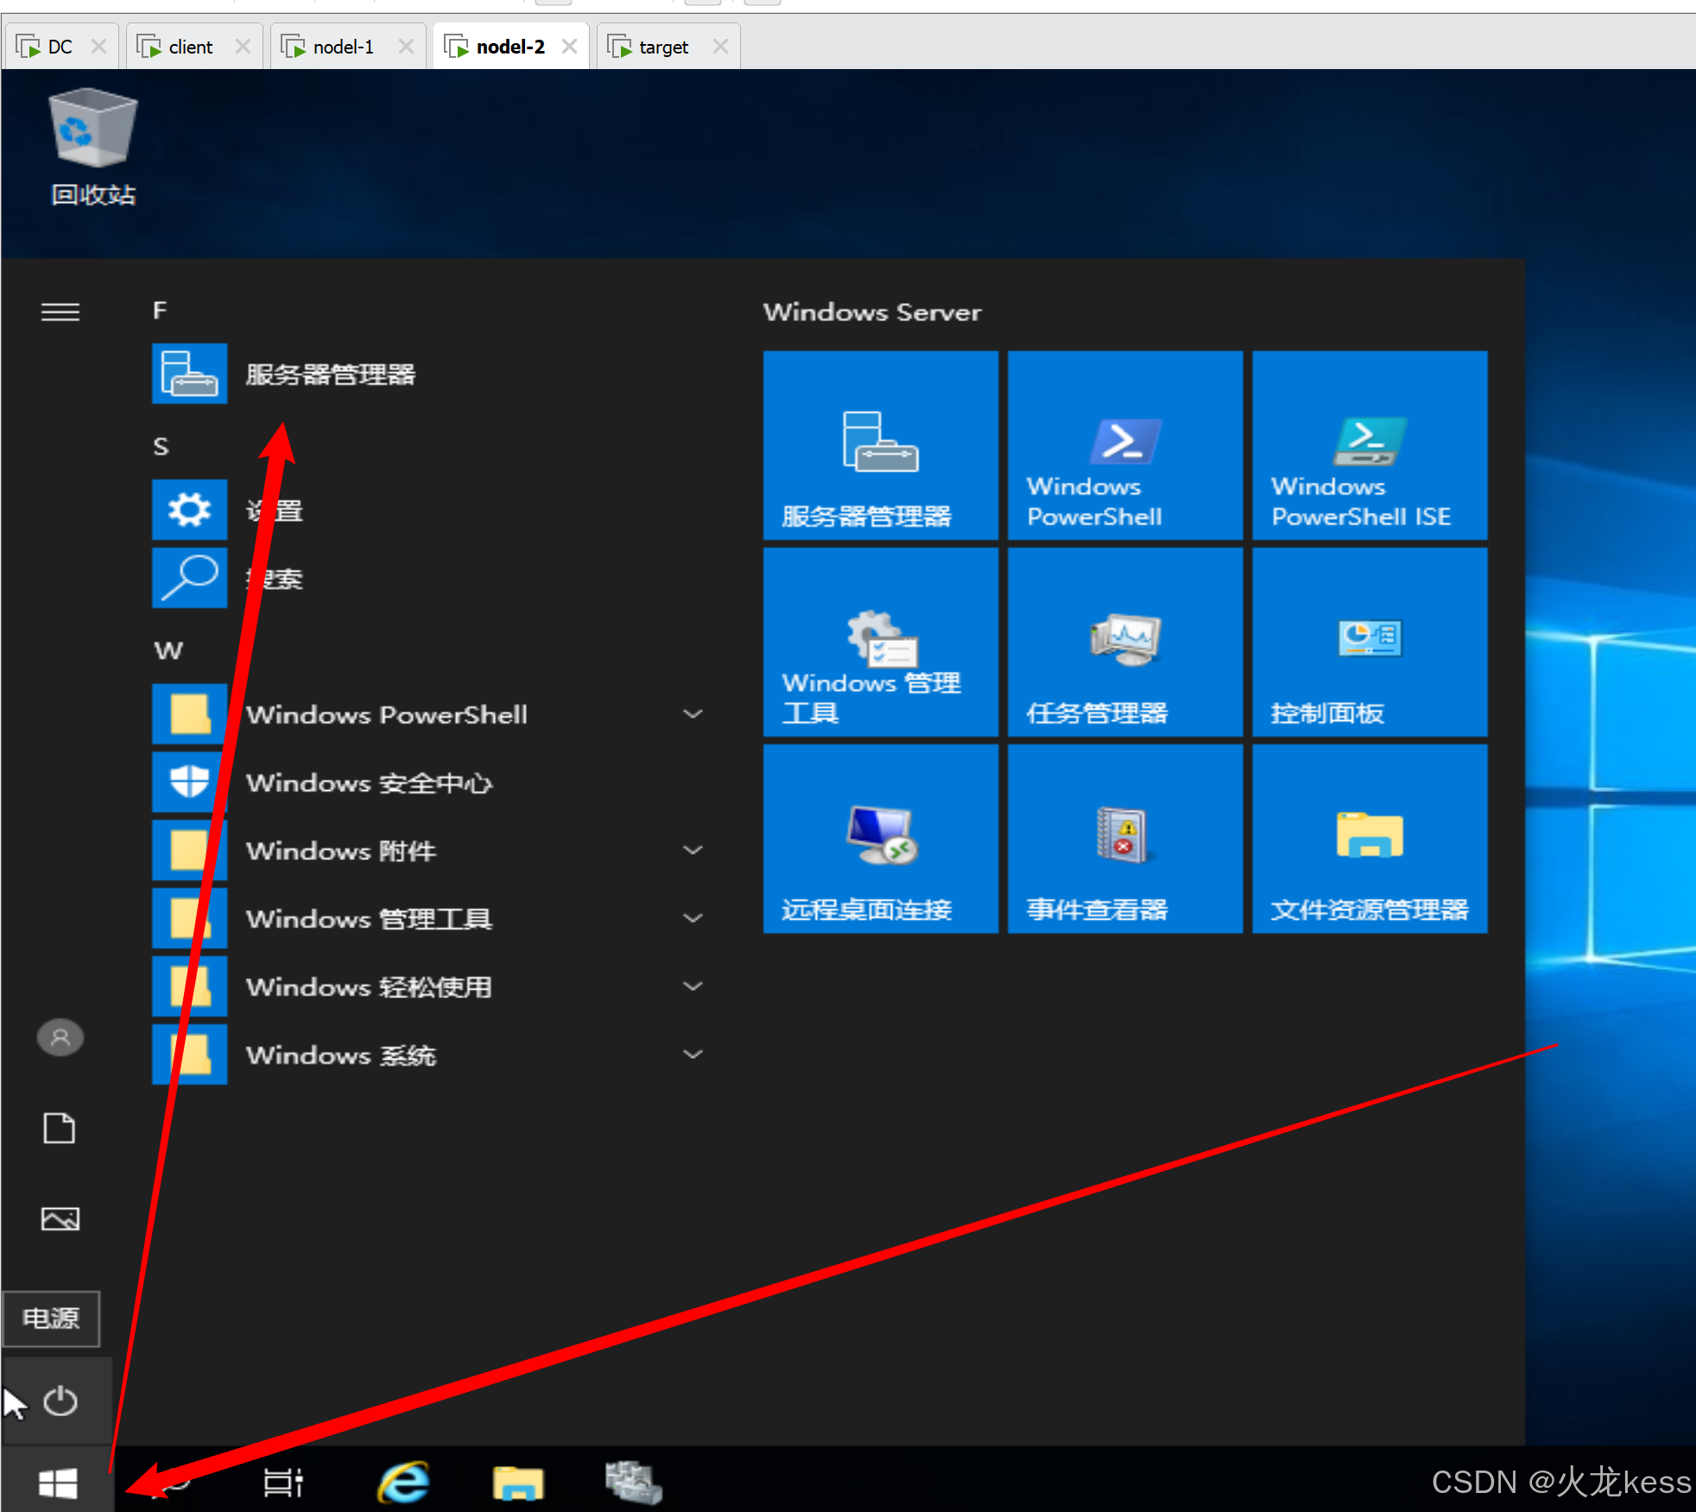The height and width of the screenshot is (1512, 1696).
Task: Open the Windows Administrative Tools tile
Action: point(880,642)
